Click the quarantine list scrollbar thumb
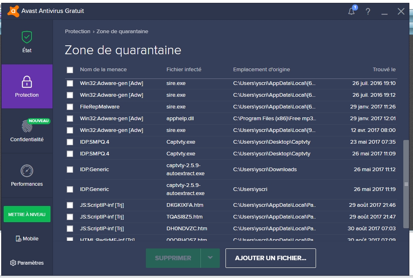The image size is (413, 278). click(406, 184)
